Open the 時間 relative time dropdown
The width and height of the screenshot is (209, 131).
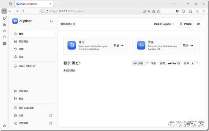pyautogui.click(x=170, y=63)
